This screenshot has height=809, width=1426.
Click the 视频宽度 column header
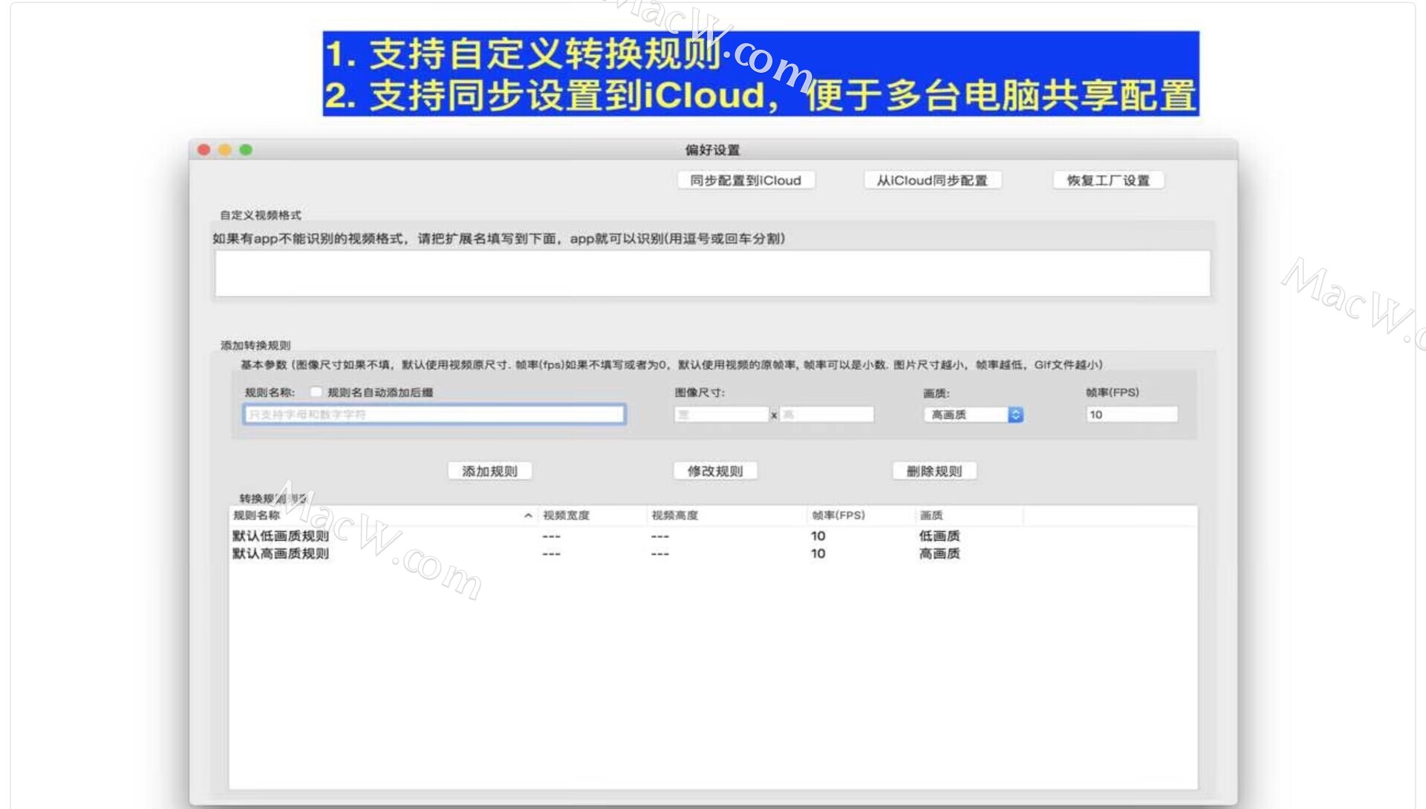[566, 515]
